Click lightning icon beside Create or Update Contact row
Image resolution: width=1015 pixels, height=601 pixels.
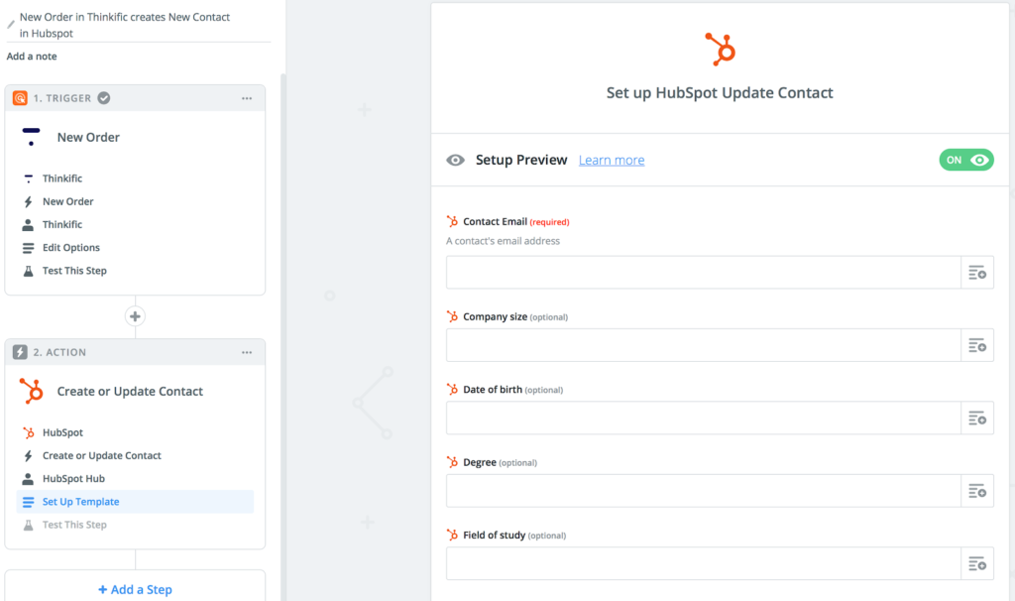pos(28,456)
